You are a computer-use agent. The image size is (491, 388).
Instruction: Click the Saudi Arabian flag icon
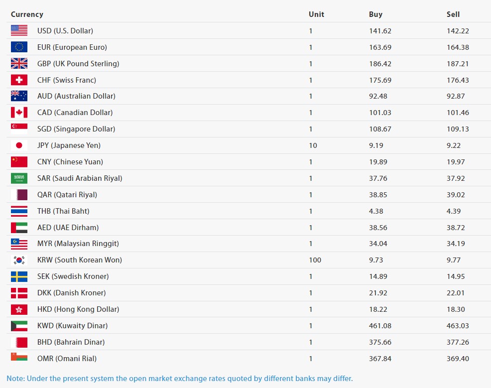coord(19,178)
